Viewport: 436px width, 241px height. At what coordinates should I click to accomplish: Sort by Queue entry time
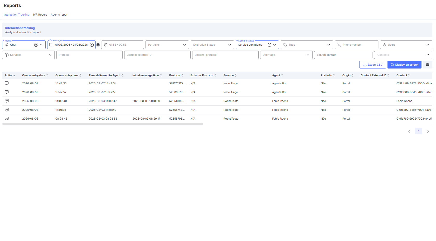[80, 75]
